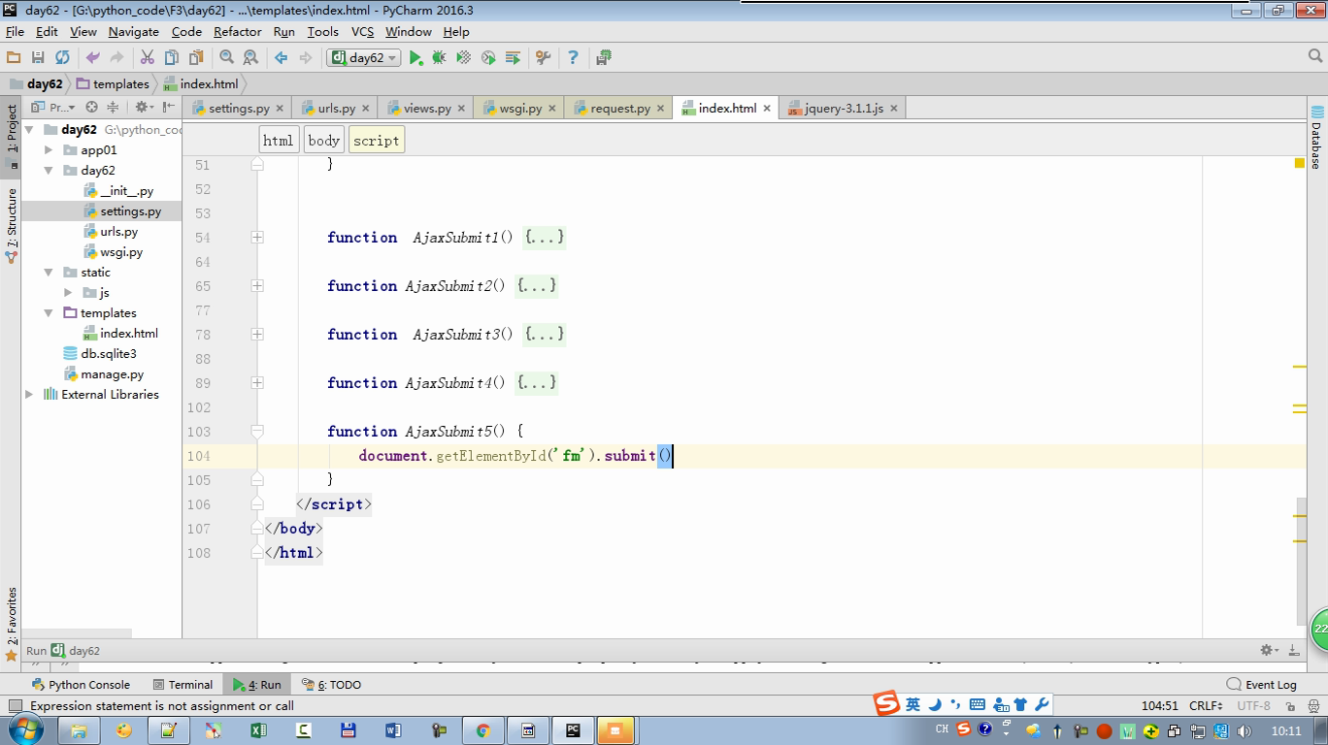
Task: Hide the Project tool window
Action: [x=169, y=108]
